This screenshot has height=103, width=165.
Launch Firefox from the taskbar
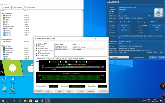[42, 101]
